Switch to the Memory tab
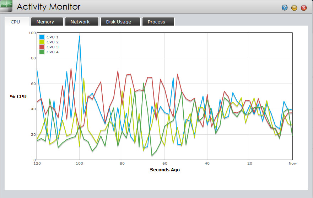 click(x=45, y=22)
